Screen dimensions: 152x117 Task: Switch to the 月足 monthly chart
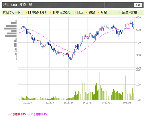[x=104, y=12]
